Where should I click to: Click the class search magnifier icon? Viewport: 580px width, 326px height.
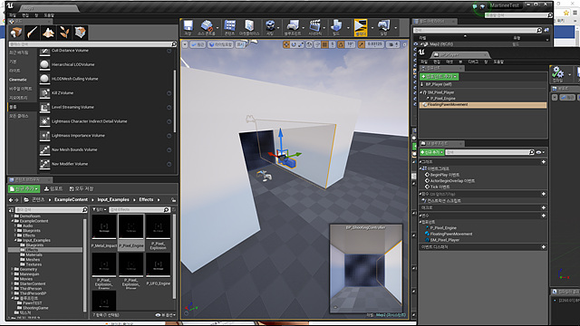click(174, 44)
